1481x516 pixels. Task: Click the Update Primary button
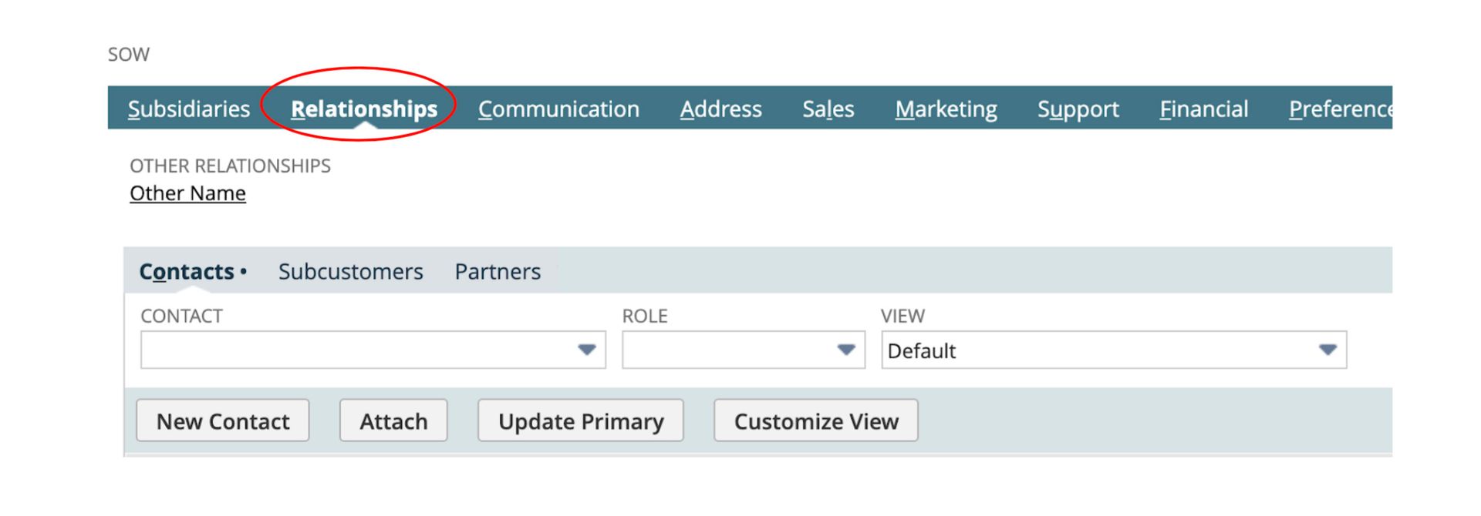point(581,421)
